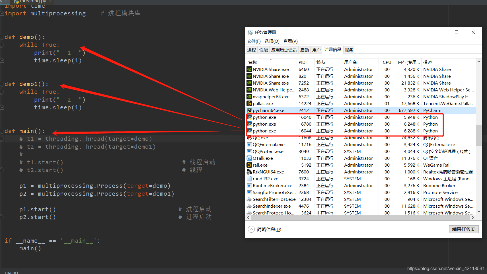Switch to the 进程 tab
Image resolution: width=487 pixels, height=274 pixels.
[252, 50]
